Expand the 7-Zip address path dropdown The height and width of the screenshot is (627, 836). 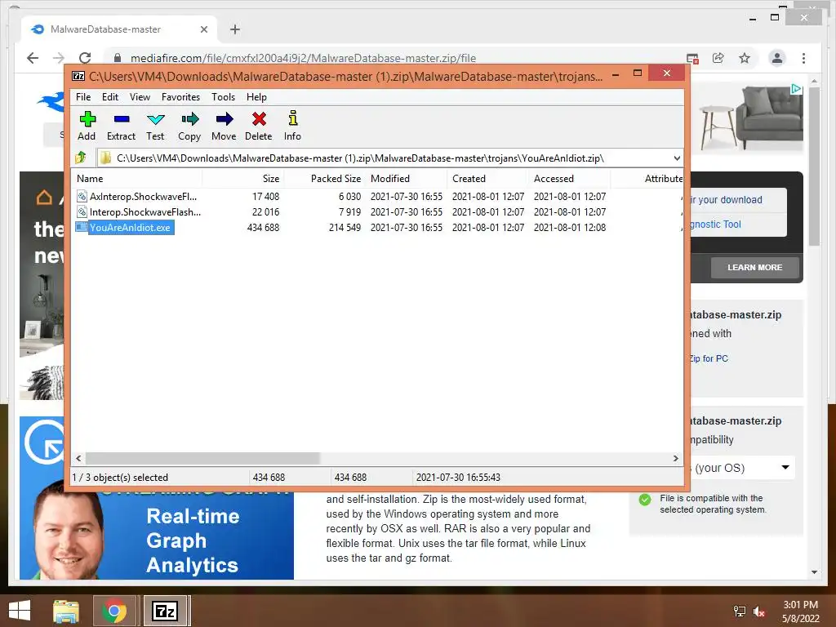tap(677, 158)
